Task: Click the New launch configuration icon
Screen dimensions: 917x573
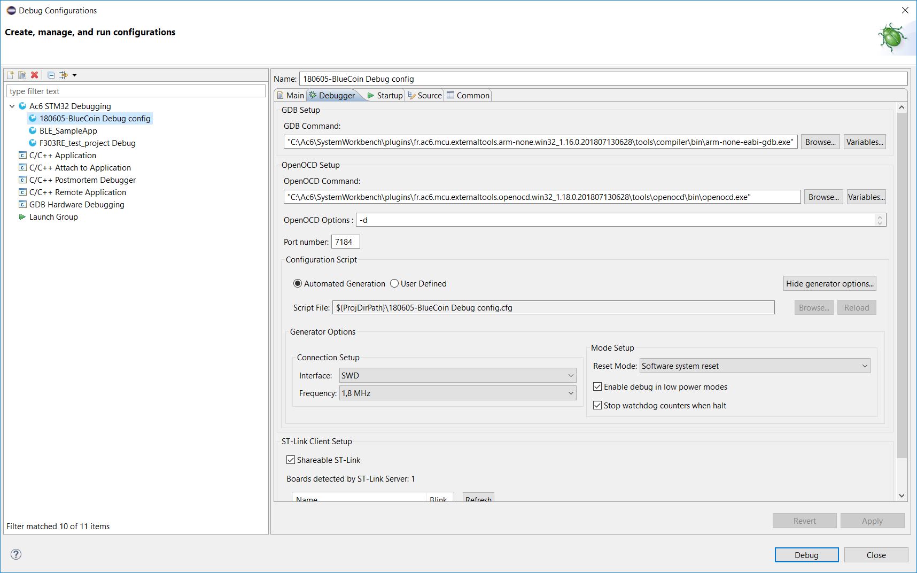Action: pyautogui.click(x=10, y=75)
